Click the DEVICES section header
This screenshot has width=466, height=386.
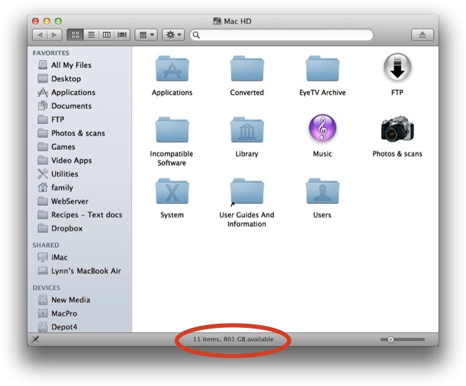pyautogui.click(x=46, y=288)
